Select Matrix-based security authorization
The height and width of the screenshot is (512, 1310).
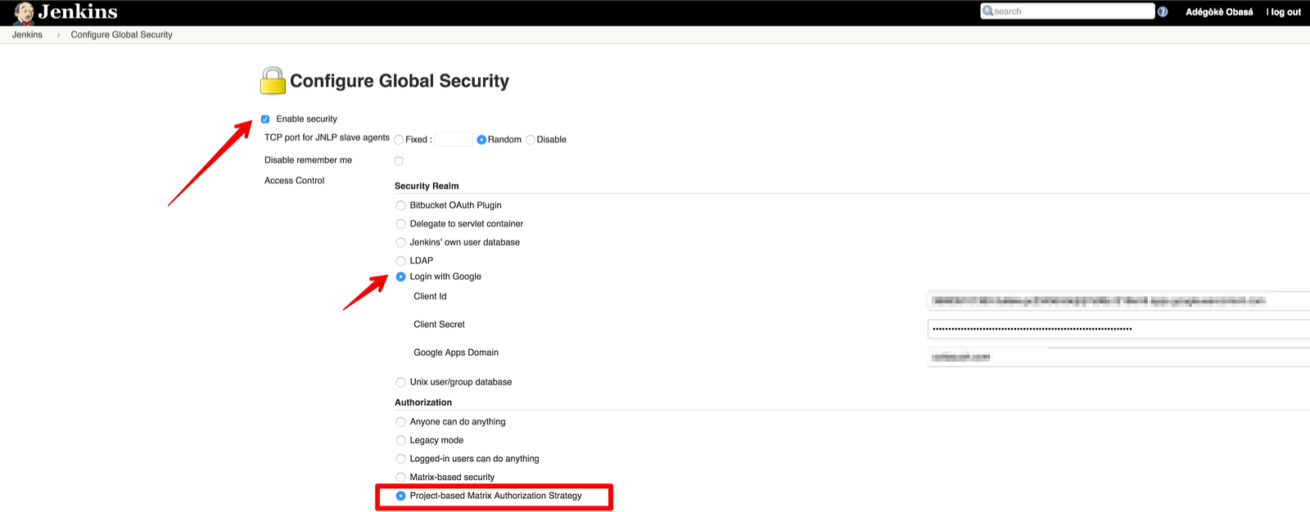(x=400, y=478)
